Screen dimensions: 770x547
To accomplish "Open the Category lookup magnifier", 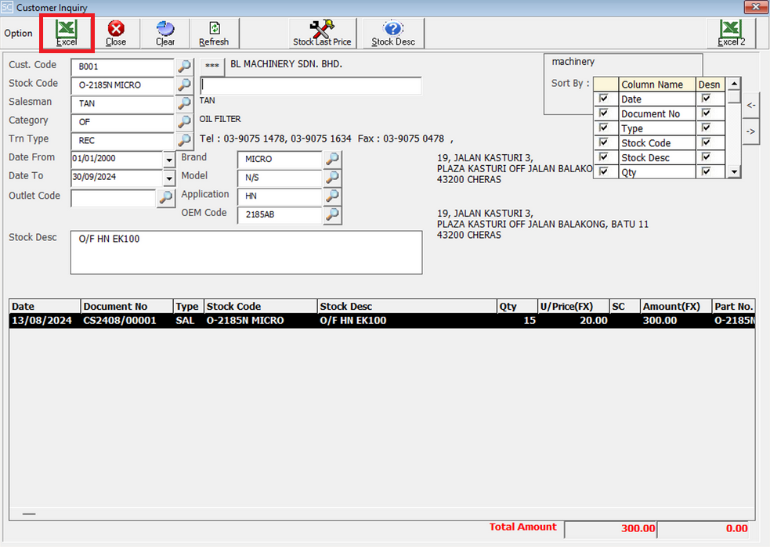I will [x=184, y=121].
